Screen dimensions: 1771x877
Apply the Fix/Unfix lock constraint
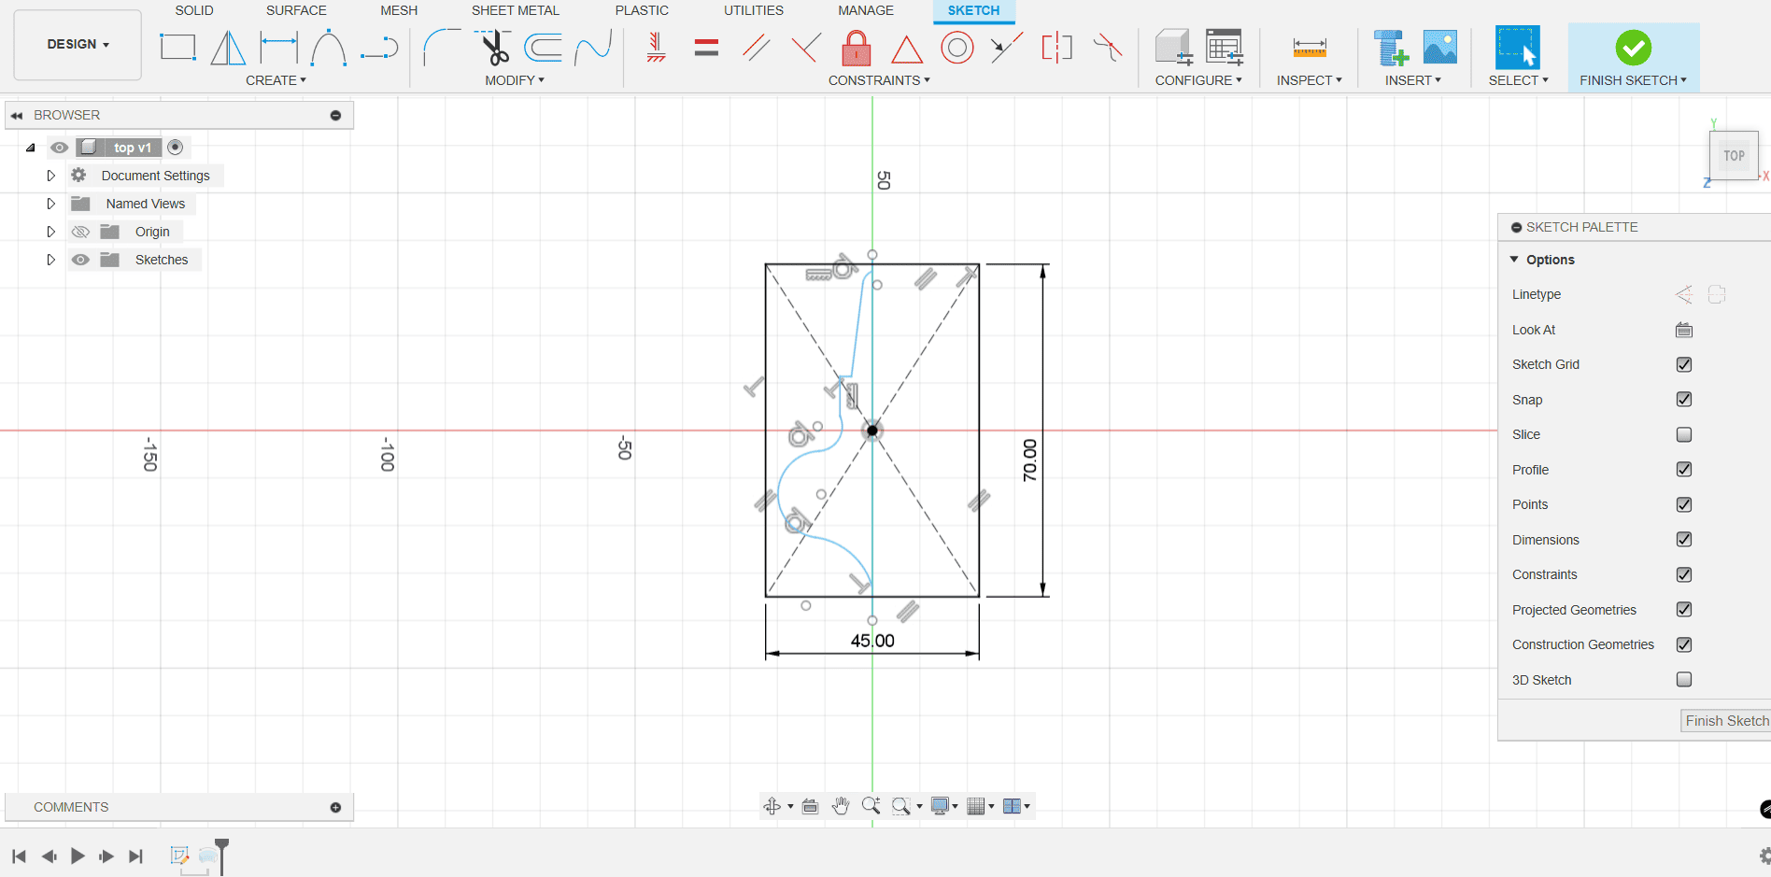(857, 47)
